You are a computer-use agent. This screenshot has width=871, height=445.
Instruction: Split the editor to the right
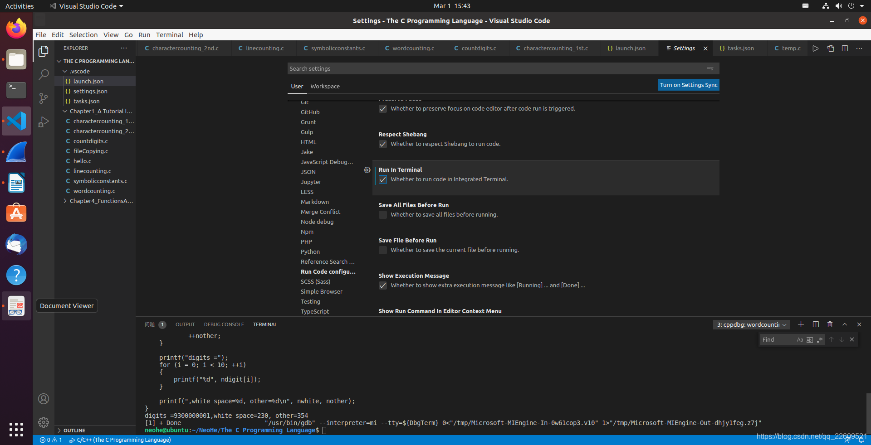(x=845, y=48)
